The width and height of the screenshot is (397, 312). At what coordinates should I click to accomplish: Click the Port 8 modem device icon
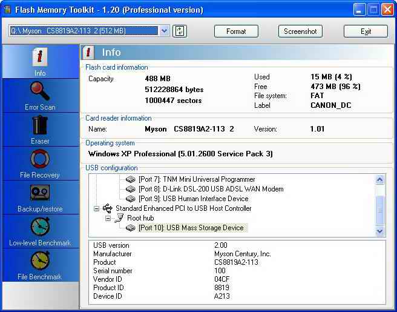131,189
